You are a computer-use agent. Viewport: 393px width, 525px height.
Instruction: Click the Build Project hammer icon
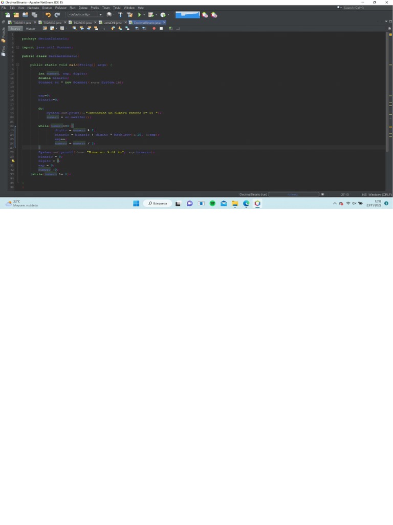[120, 15]
